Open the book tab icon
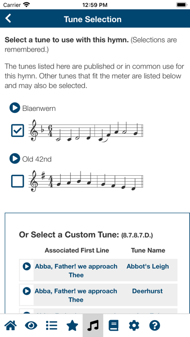The image size is (190, 337). pos(113,325)
